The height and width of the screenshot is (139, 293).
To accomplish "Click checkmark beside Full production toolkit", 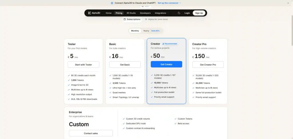I will point(152,92).
